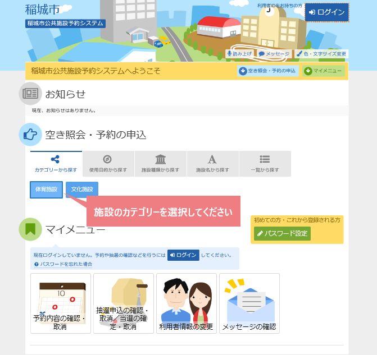Click the sign-in arrow icon on header ログイン

pyautogui.click(x=312, y=12)
